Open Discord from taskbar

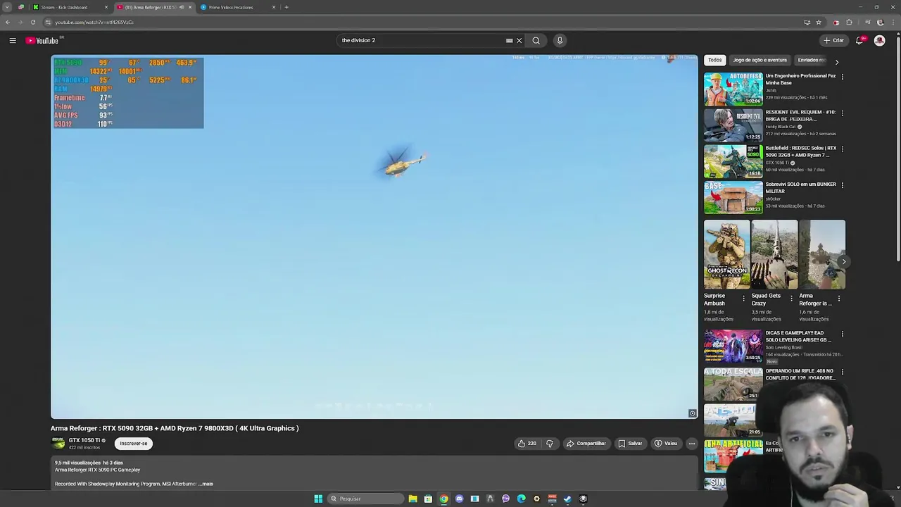click(x=459, y=499)
